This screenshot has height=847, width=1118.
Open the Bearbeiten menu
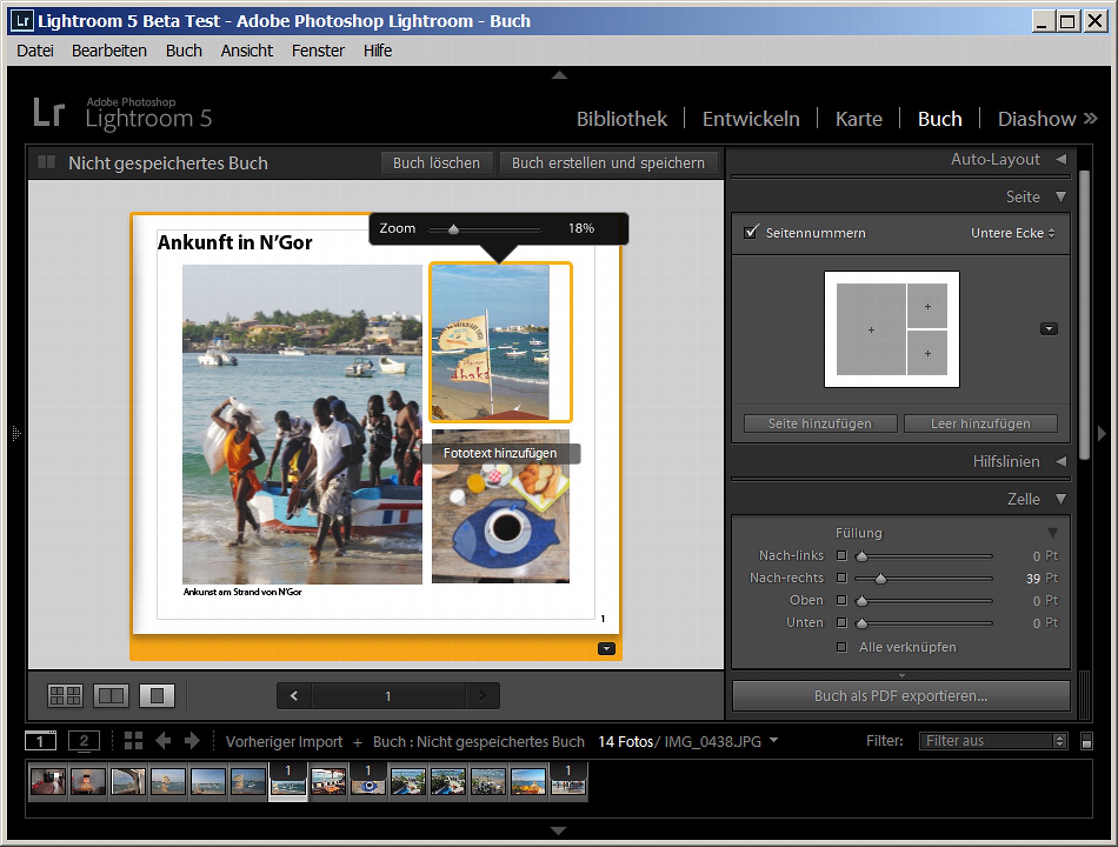pyautogui.click(x=109, y=51)
